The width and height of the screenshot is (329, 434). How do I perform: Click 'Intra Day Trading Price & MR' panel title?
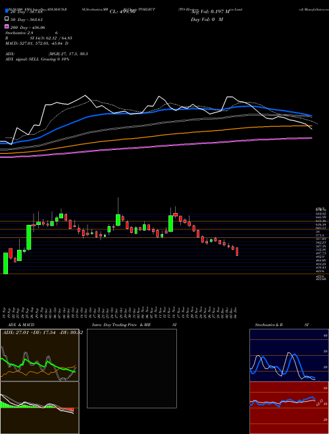click(121, 325)
